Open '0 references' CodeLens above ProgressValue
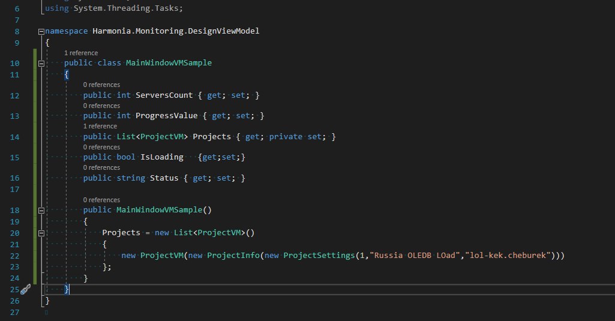This screenshot has height=321, width=615. coord(101,106)
